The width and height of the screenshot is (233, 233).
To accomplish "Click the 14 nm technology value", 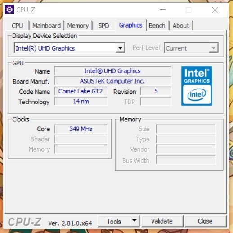I will pos(81,102).
